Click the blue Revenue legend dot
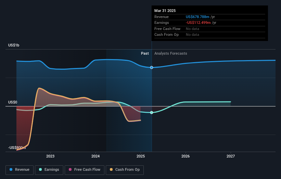281x179 pixels. [11, 169]
